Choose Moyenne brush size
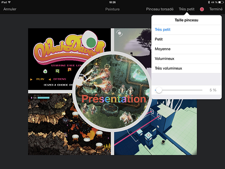The image size is (225, 169). click(x=186, y=49)
